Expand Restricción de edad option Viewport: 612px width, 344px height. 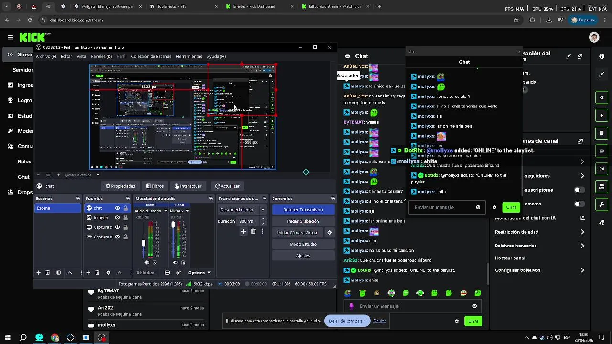pyautogui.click(x=539, y=232)
